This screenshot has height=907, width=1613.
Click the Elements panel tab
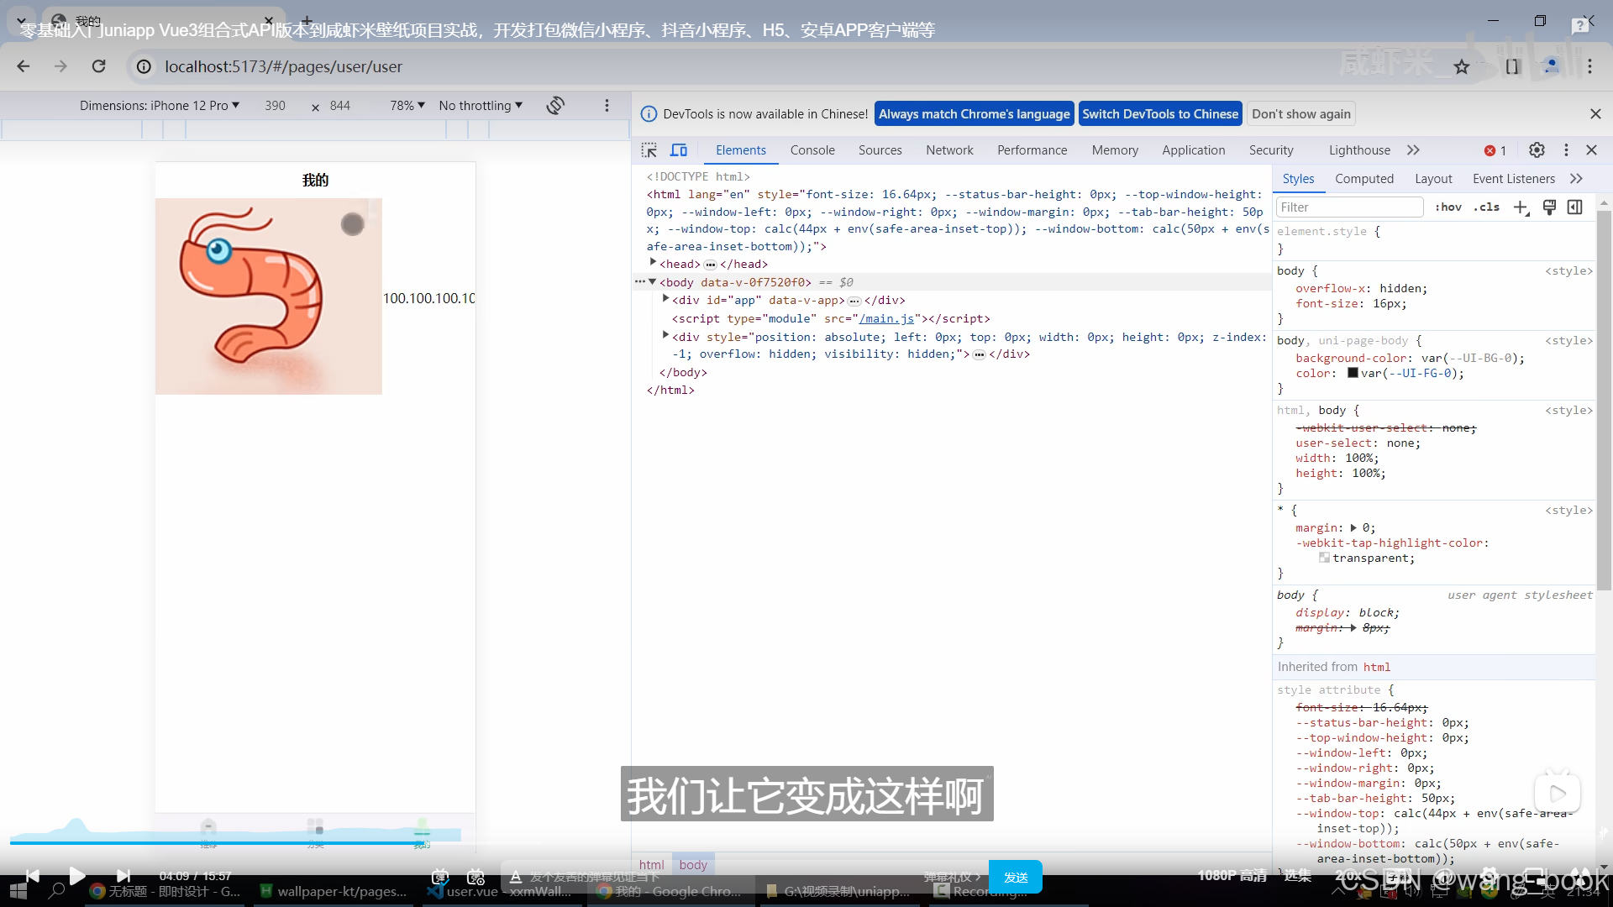pyautogui.click(x=741, y=149)
